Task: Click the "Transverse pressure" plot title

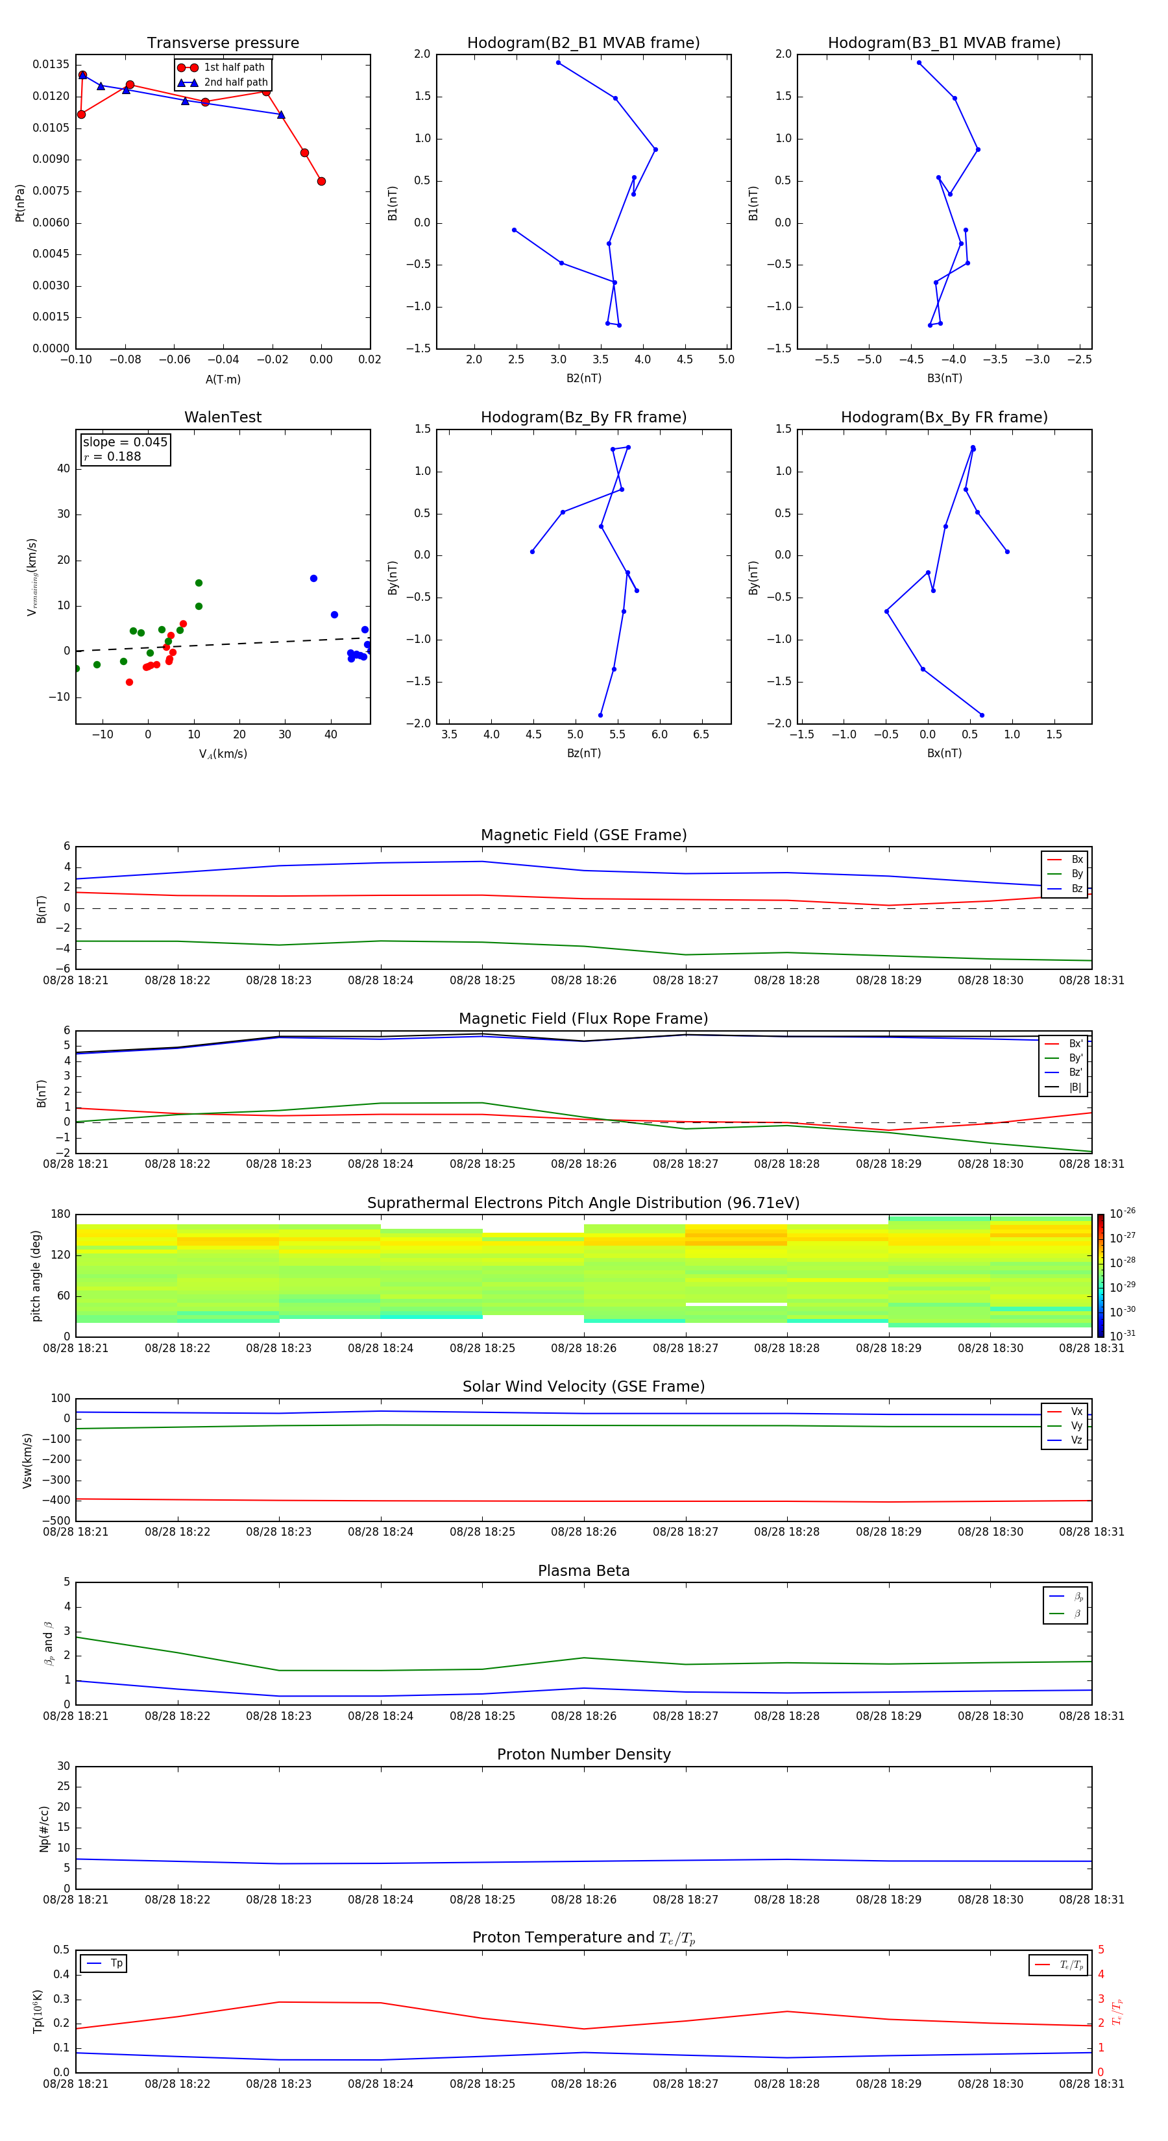Action: point(223,43)
